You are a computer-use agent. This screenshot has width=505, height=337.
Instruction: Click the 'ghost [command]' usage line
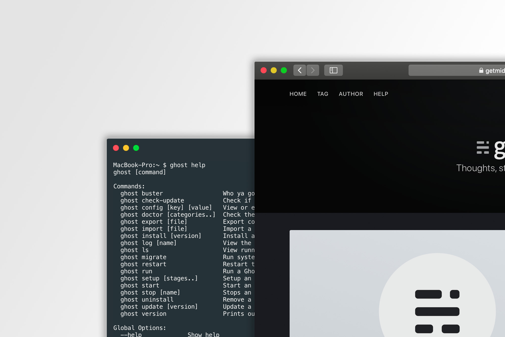pyautogui.click(x=140, y=172)
